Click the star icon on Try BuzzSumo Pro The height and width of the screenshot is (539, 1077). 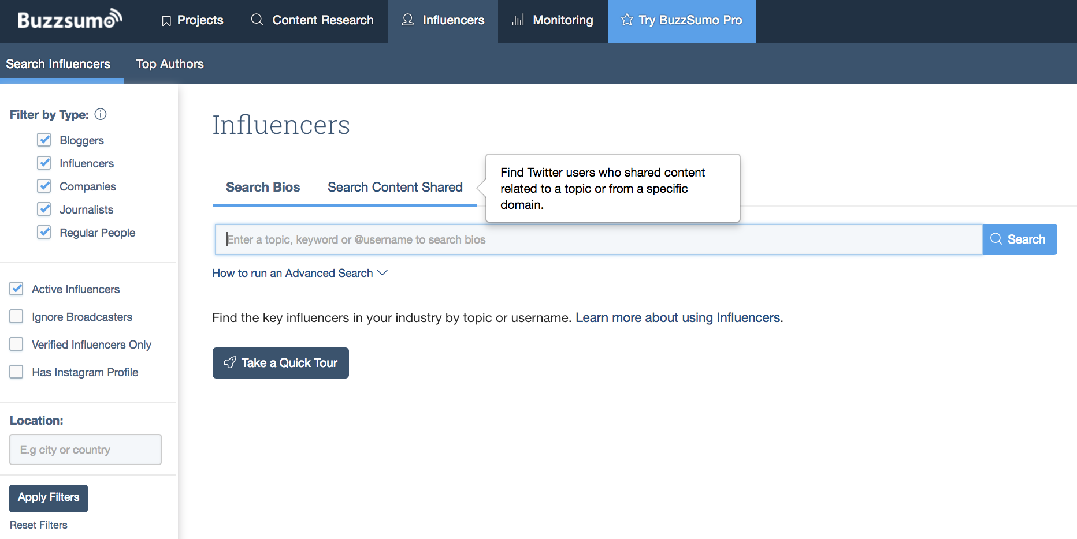coord(627,20)
